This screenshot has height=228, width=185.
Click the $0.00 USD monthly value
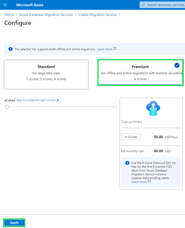pyautogui.click(x=162, y=151)
